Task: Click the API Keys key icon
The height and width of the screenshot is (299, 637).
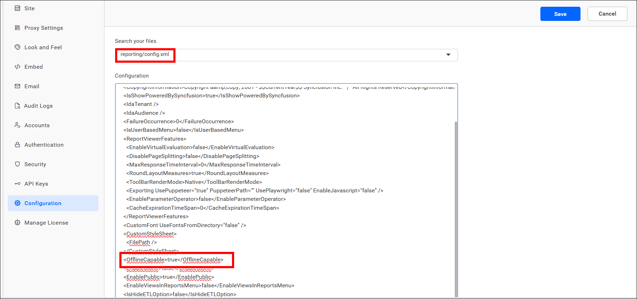Action: point(17,184)
